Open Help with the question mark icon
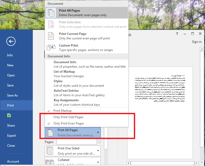This screenshot has height=166, width=205. tap(177, 34)
